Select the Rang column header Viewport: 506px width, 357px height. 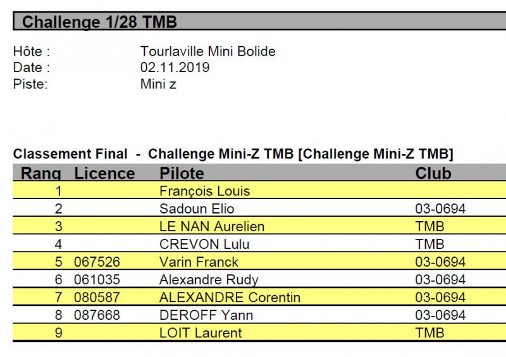(41, 174)
